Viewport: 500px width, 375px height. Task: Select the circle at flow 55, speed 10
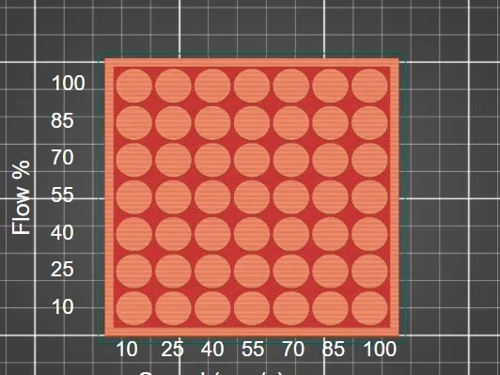pos(133,197)
